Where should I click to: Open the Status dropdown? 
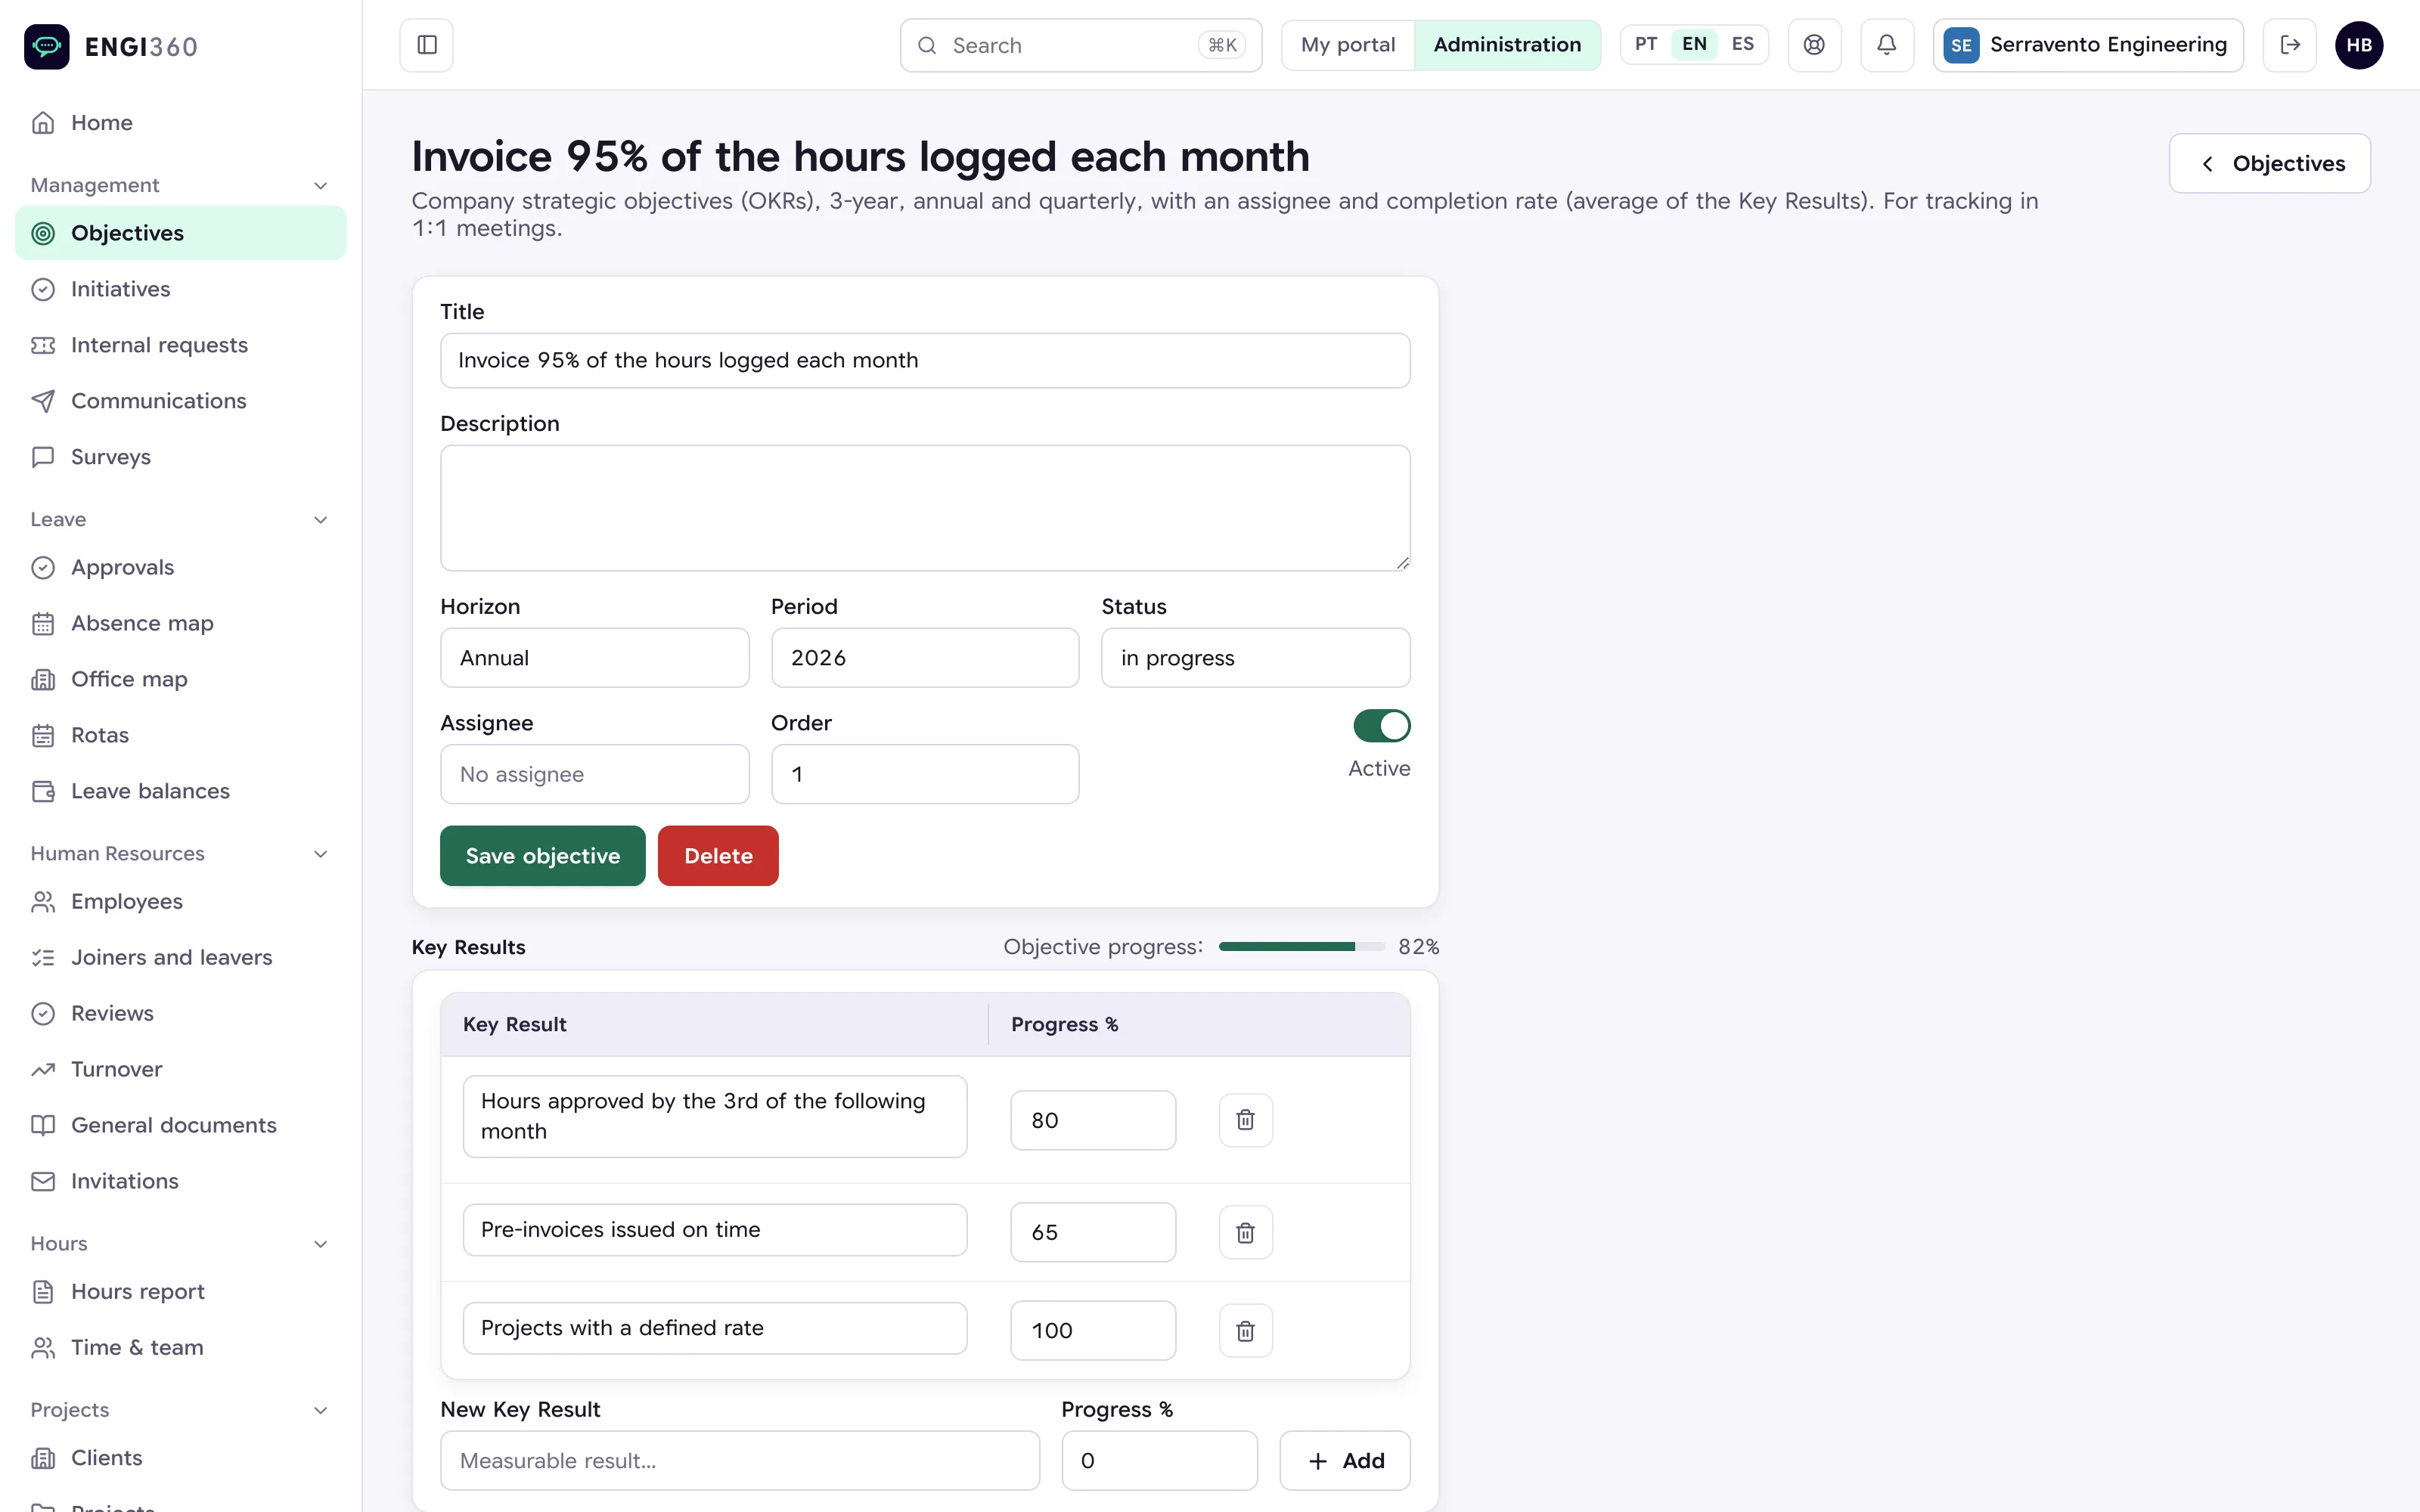tap(1255, 658)
